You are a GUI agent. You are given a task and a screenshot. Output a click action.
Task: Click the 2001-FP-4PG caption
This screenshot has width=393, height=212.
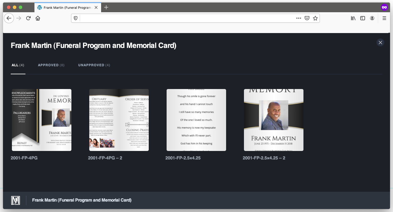[24, 158]
